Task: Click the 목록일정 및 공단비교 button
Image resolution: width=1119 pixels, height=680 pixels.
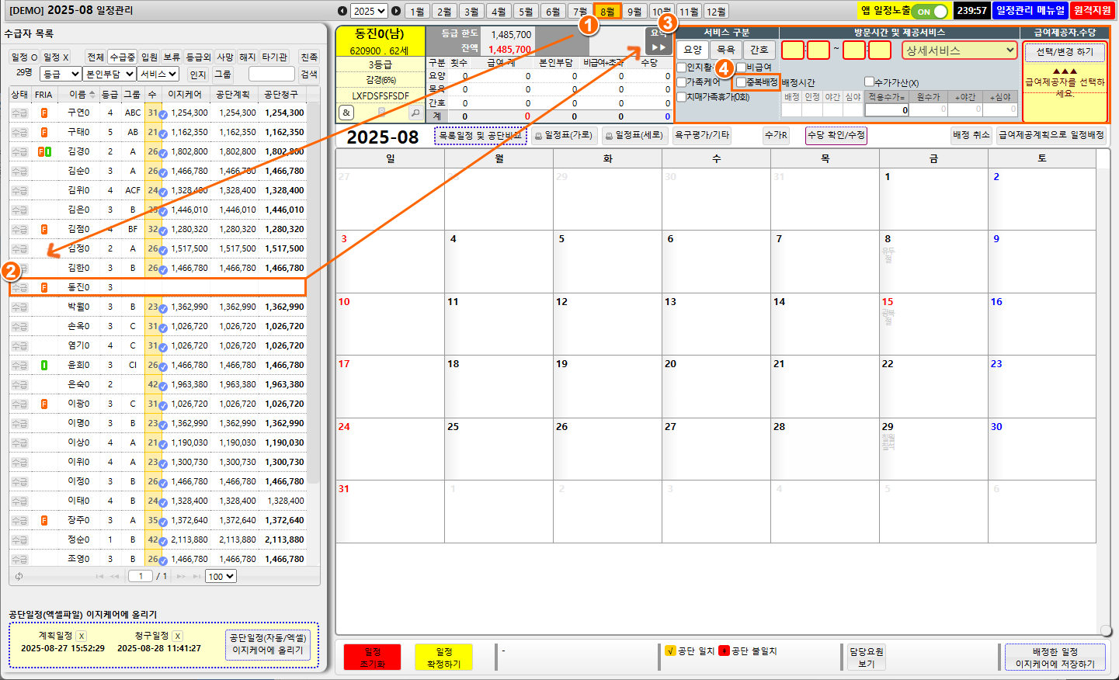Action: [481, 136]
